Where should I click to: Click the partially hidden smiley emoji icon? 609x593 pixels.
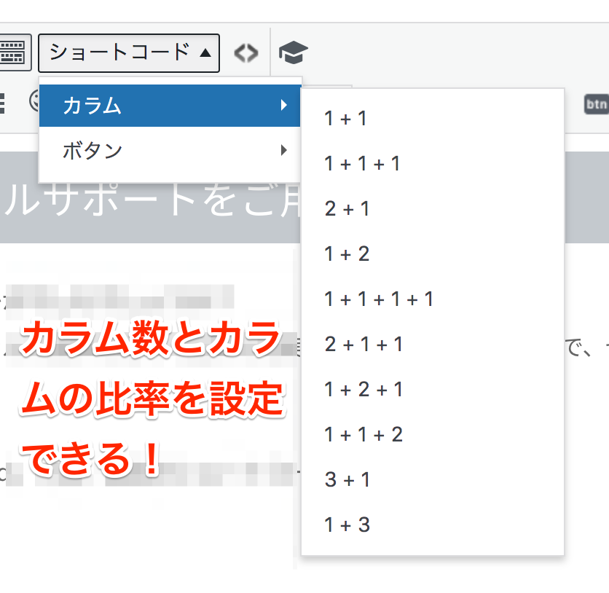(34, 100)
